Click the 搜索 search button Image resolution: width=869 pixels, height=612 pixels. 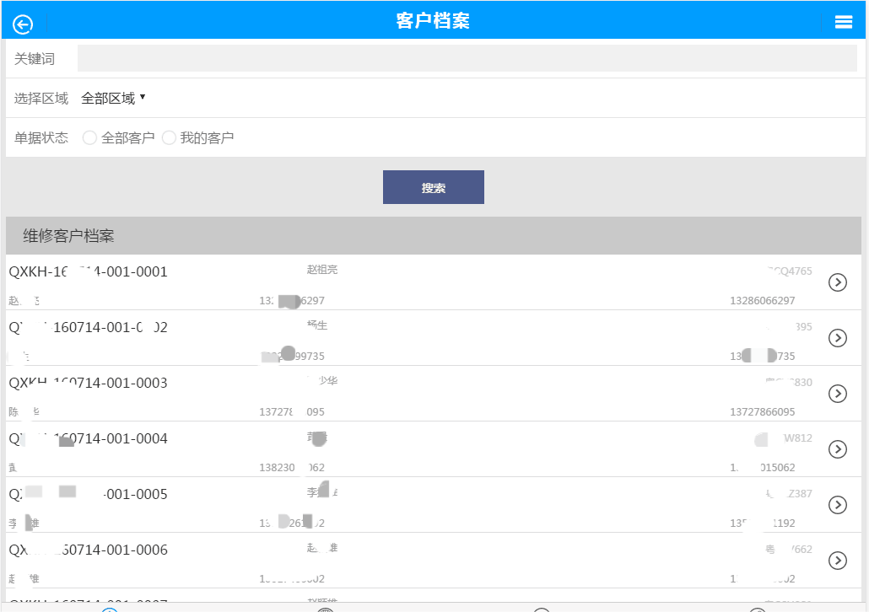coord(434,187)
